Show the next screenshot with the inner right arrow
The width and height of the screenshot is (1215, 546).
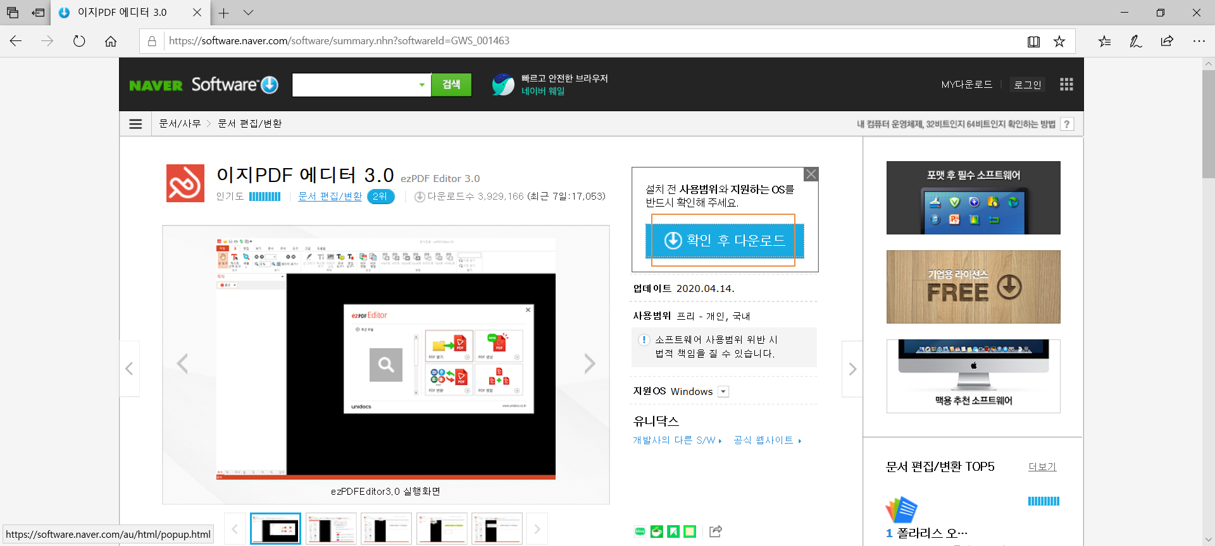tap(589, 363)
